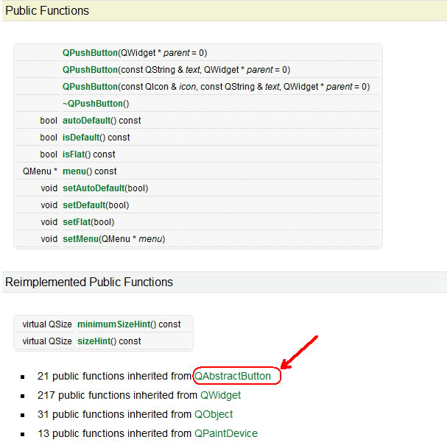Image resolution: width=447 pixels, height=448 pixels.
Task: Click the void return type beside setDefault
Action: (49, 205)
